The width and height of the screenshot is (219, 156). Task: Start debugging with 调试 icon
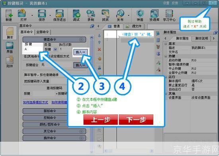76,15
